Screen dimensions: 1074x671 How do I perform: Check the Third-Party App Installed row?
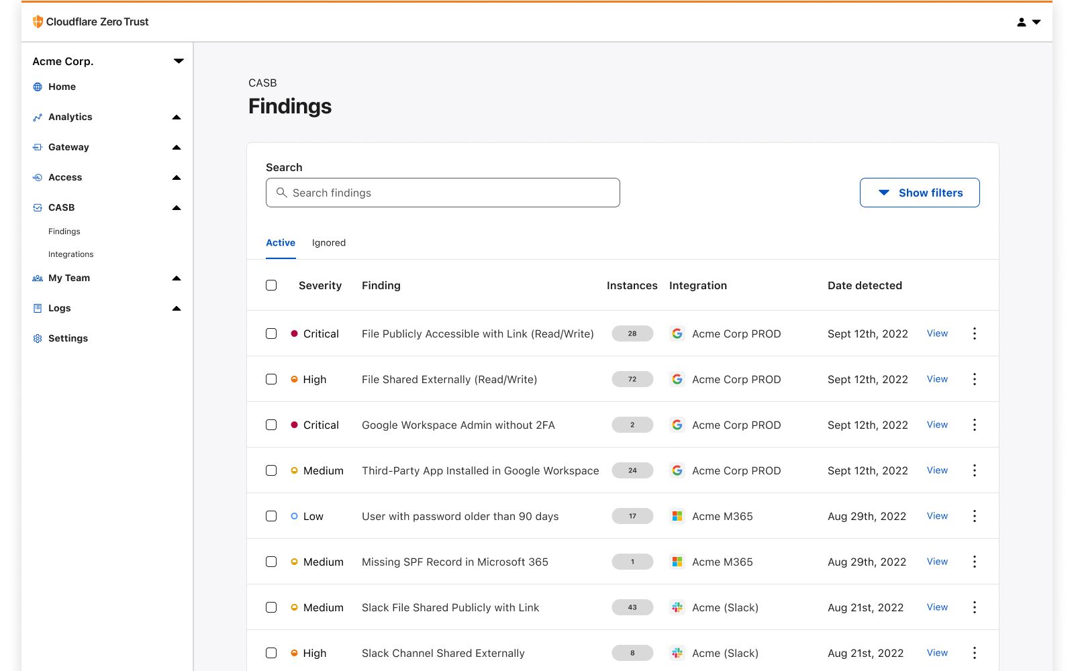271,470
